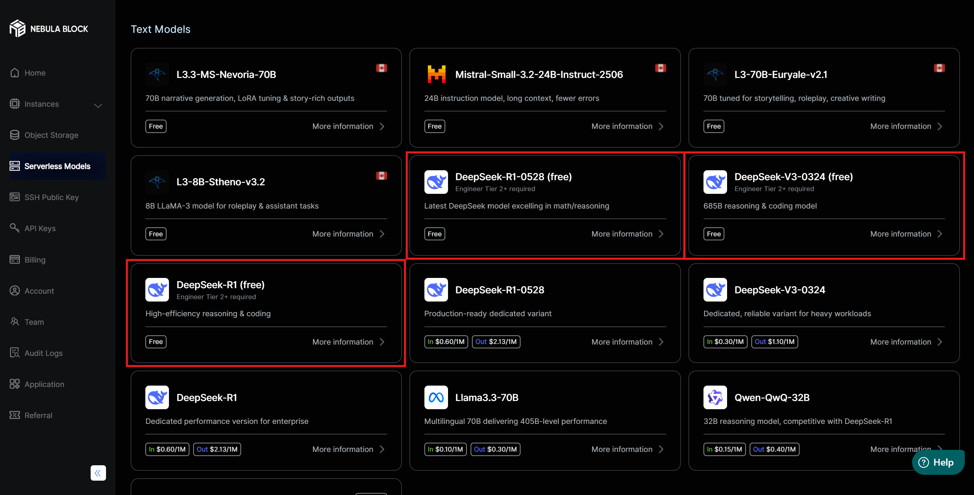Click the SSH Public Key icon
Viewport: 974px width, 495px height.
(15, 197)
